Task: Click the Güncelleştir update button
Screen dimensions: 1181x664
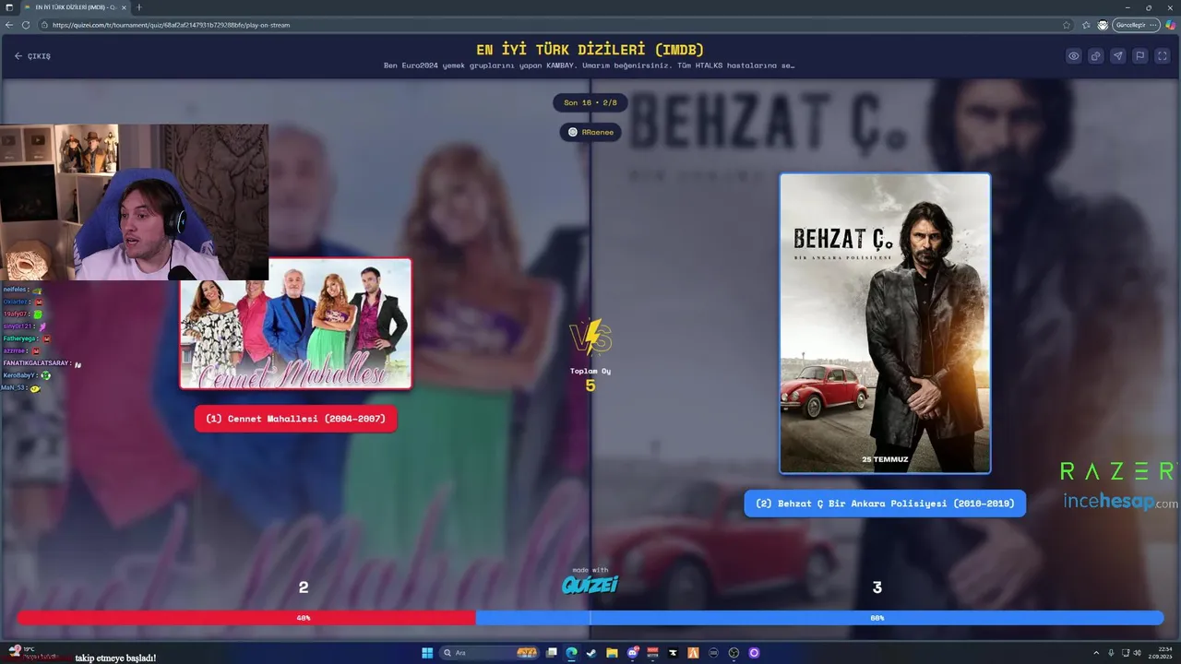Action: pos(1136,25)
